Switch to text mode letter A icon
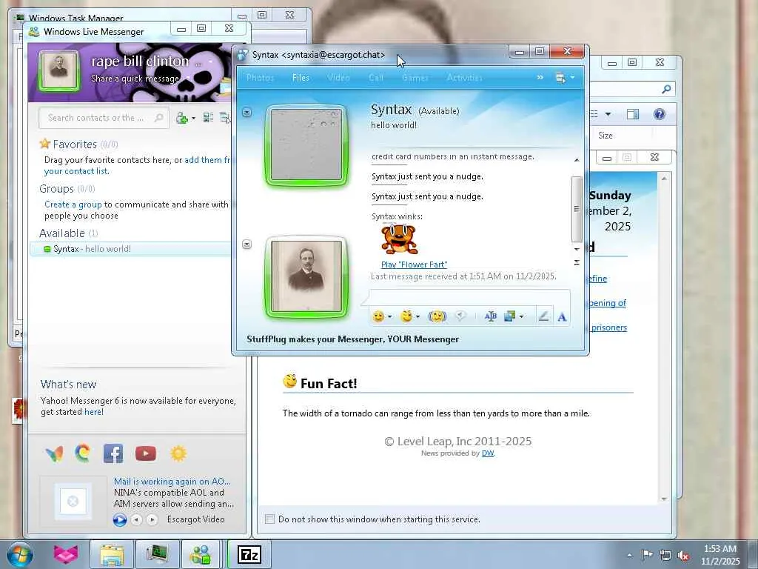This screenshot has width=758, height=569. pyautogui.click(x=562, y=317)
